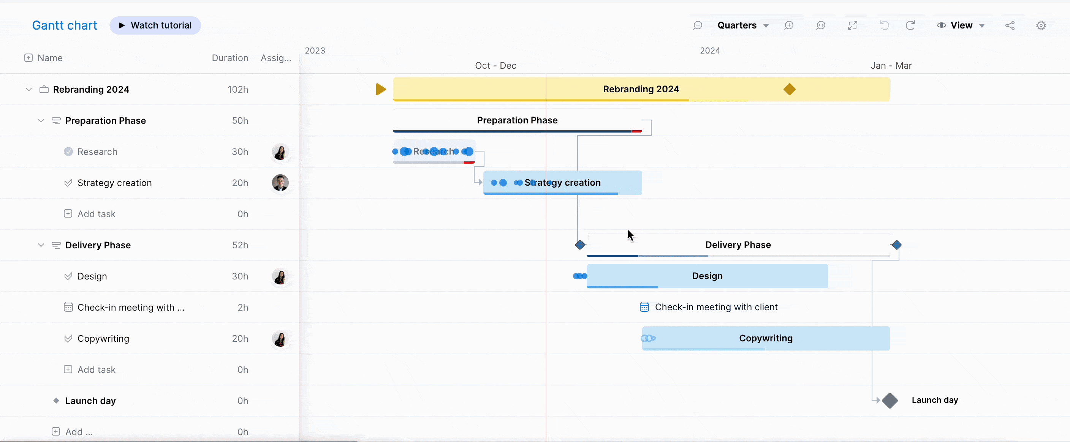Click the Research assignee avatar

point(280,152)
